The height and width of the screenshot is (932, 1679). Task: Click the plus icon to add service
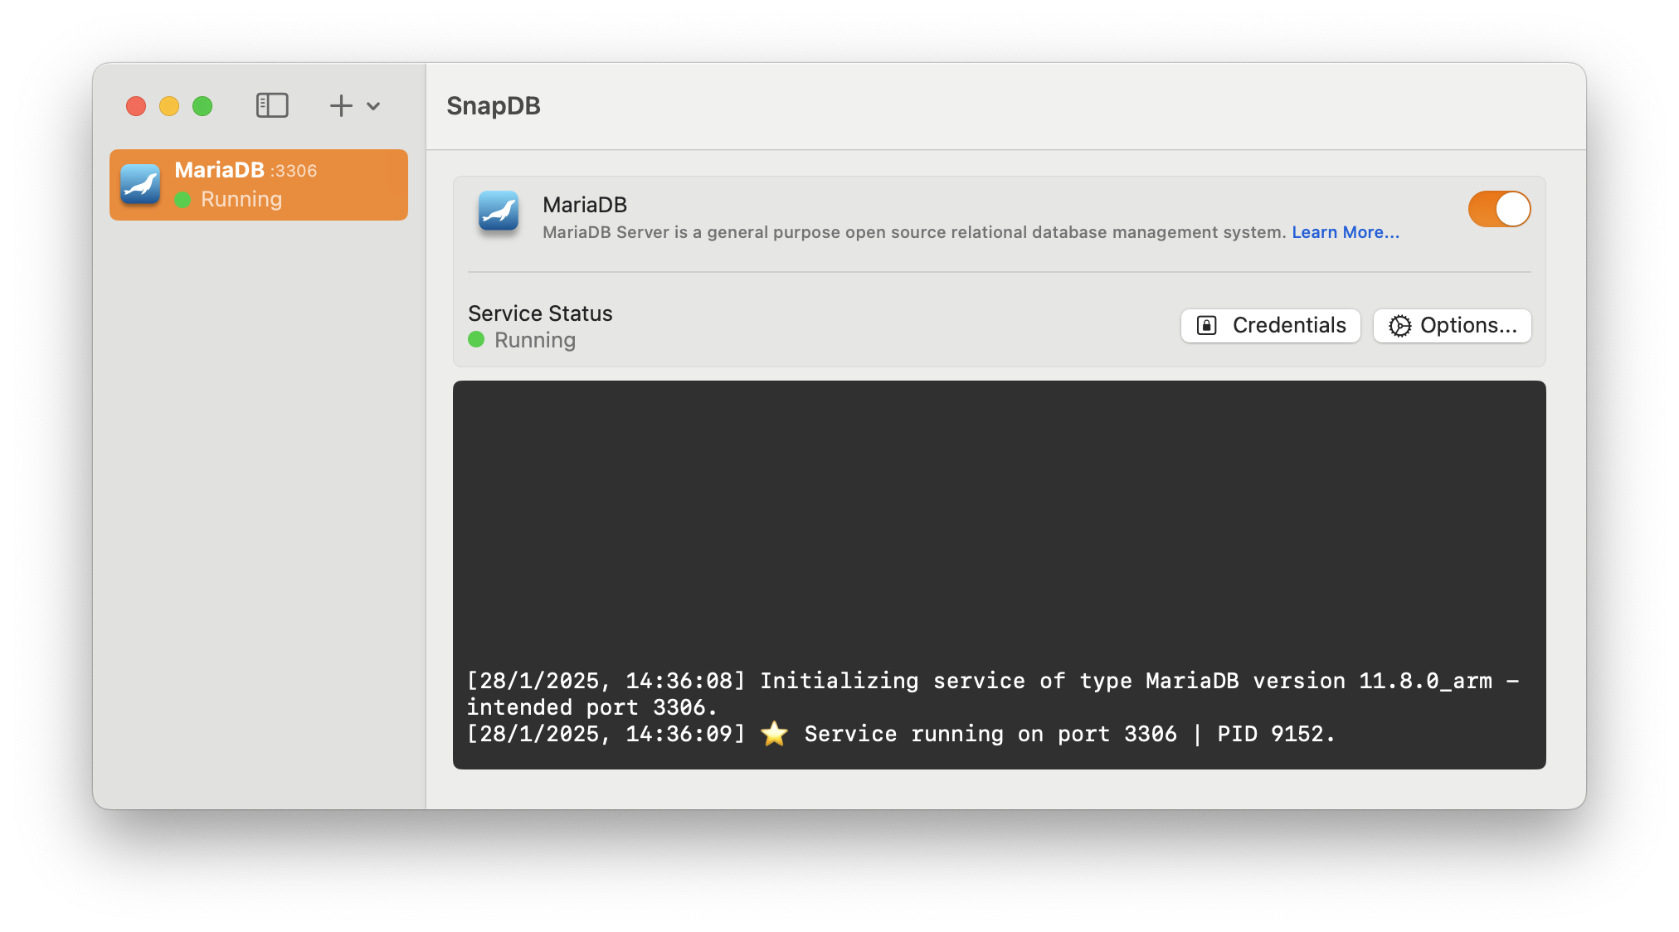coord(341,105)
